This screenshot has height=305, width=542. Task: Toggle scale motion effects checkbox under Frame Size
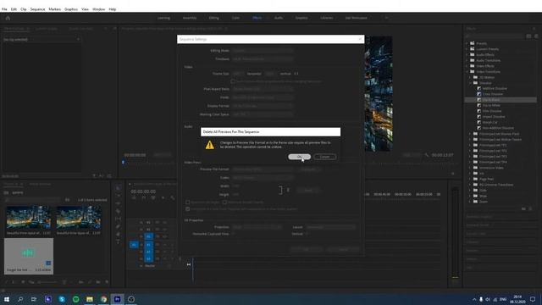233,81
